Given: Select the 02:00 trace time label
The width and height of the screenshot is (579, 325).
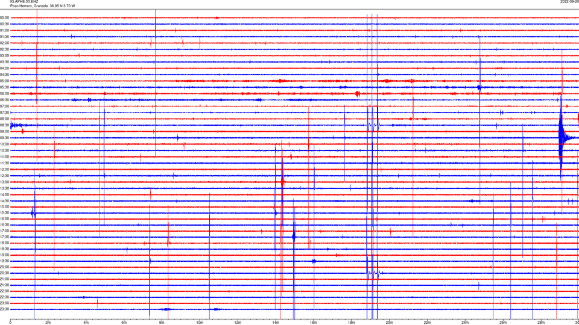Looking at the screenshot, I should (4, 43).
